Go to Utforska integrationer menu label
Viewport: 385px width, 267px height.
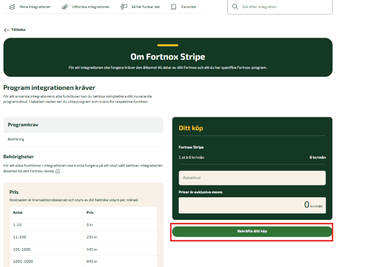point(91,7)
